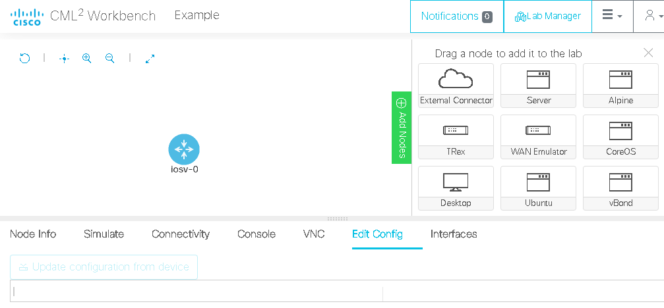The width and height of the screenshot is (664, 308).
Task: Click the Drag a node heading text
Action: point(508,54)
